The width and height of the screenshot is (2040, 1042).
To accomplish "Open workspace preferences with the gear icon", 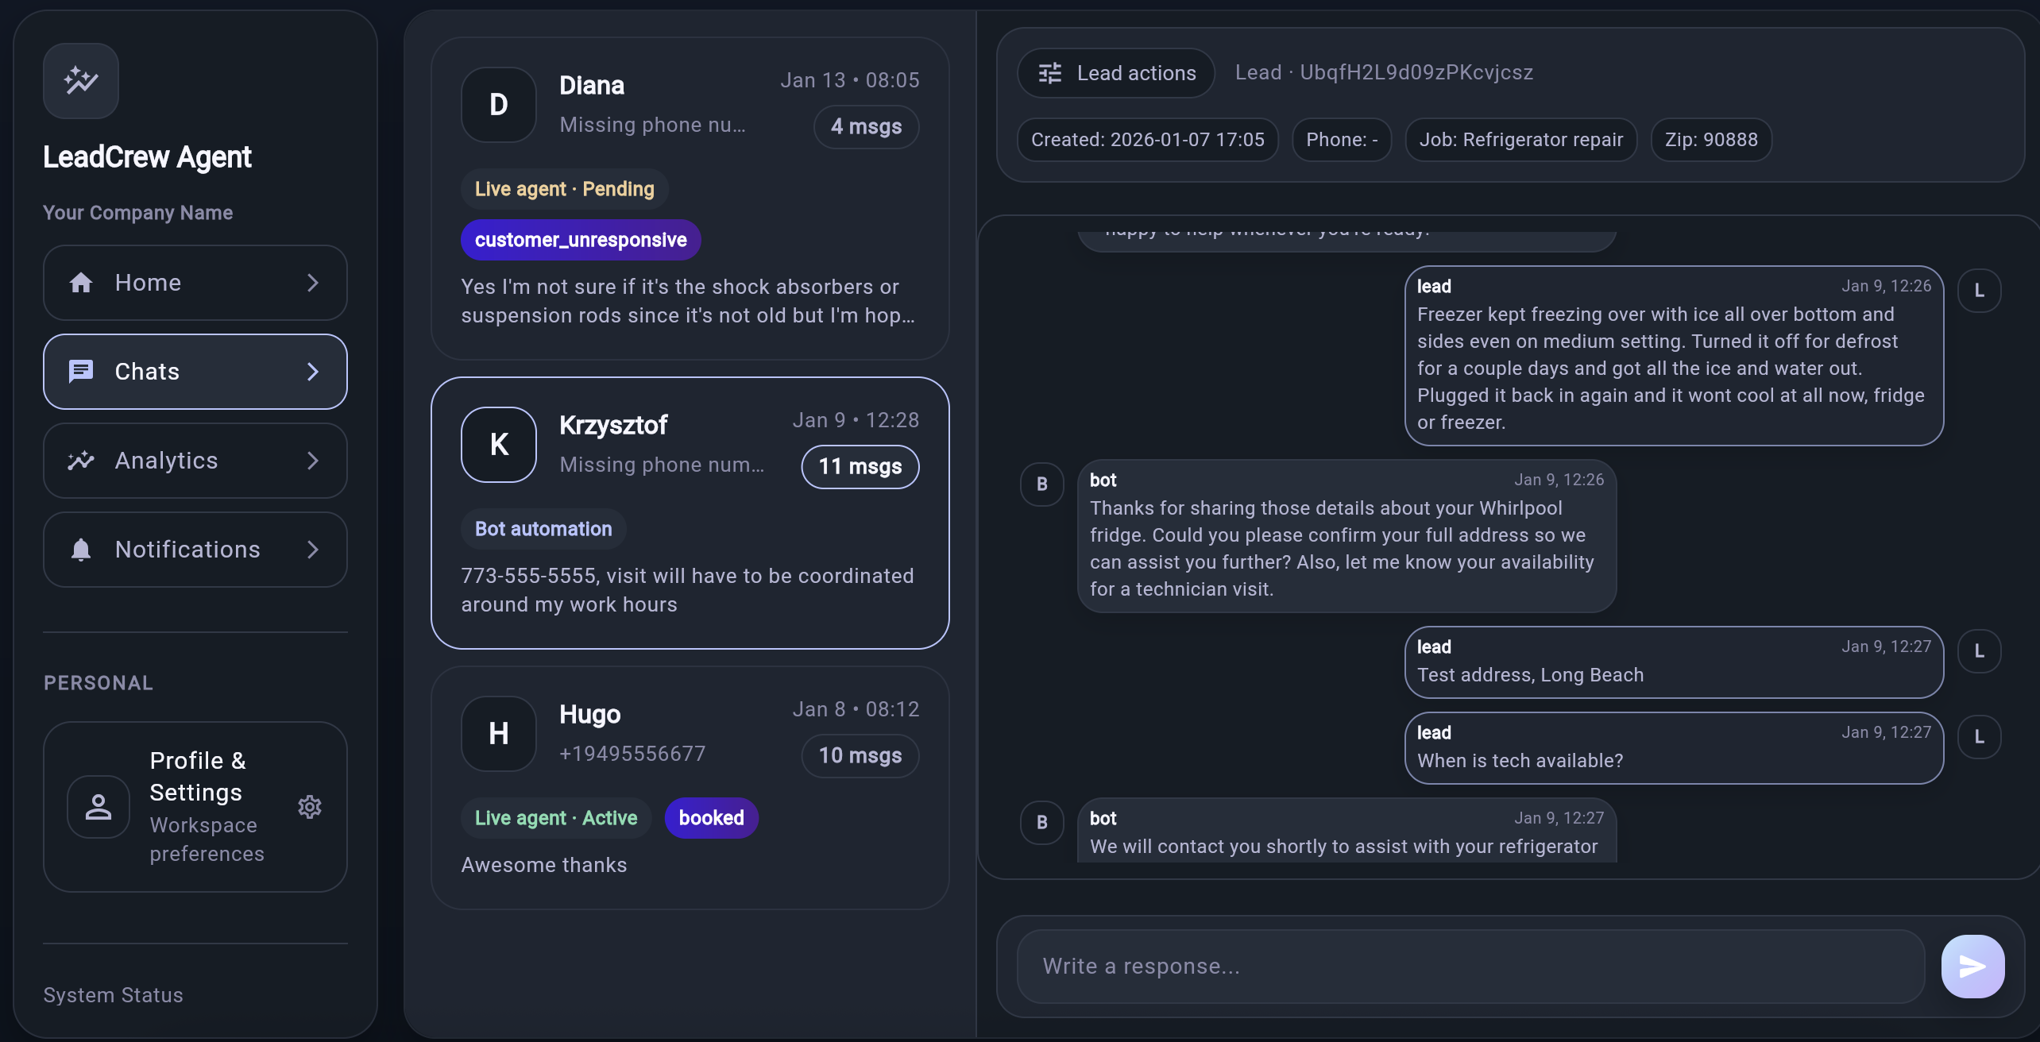I will tap(309, 806).
